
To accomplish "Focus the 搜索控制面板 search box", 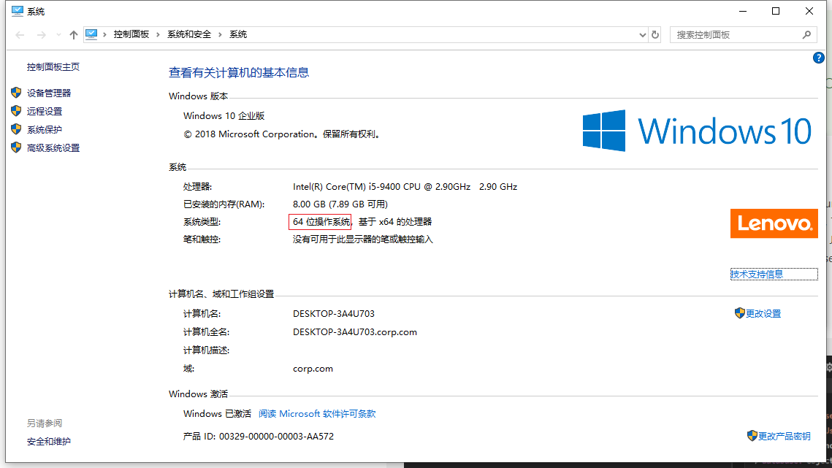I will pos(743,34).
